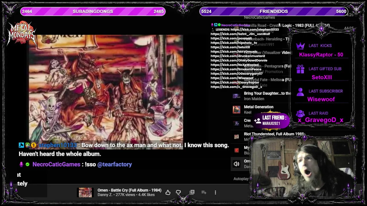
Task: Click 'Danny Z.' channel name under video title
Action: pos(106,195)
